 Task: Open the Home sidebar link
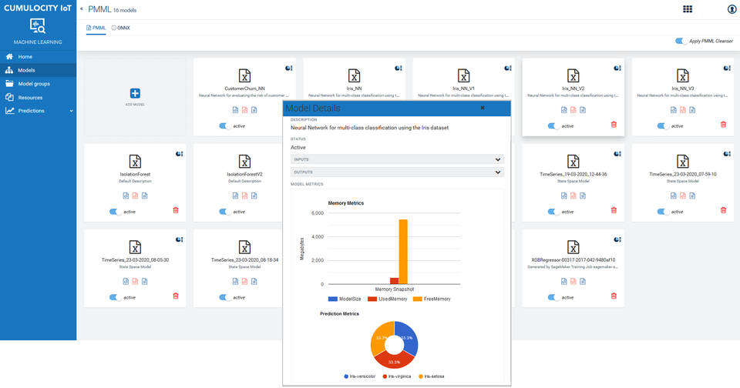point(25,57)
